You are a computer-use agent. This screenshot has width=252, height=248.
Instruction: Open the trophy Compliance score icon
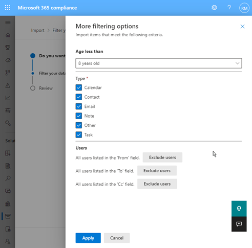pos(8,48)
